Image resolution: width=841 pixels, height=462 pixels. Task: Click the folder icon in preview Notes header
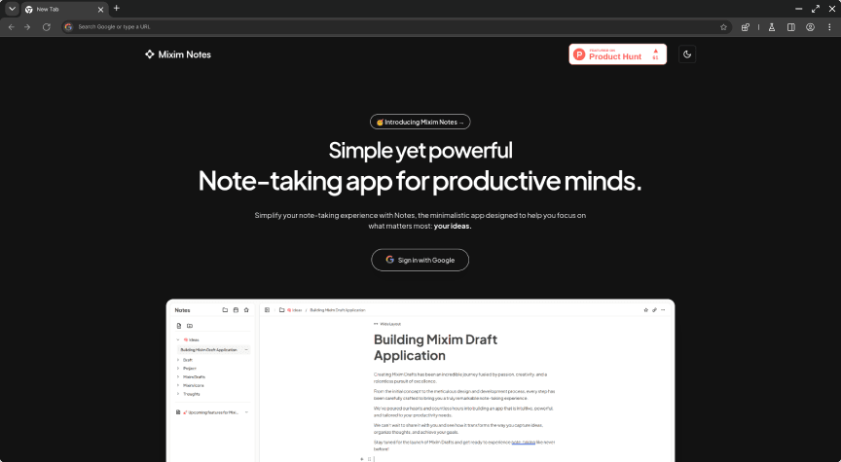[x=225, y=310]
